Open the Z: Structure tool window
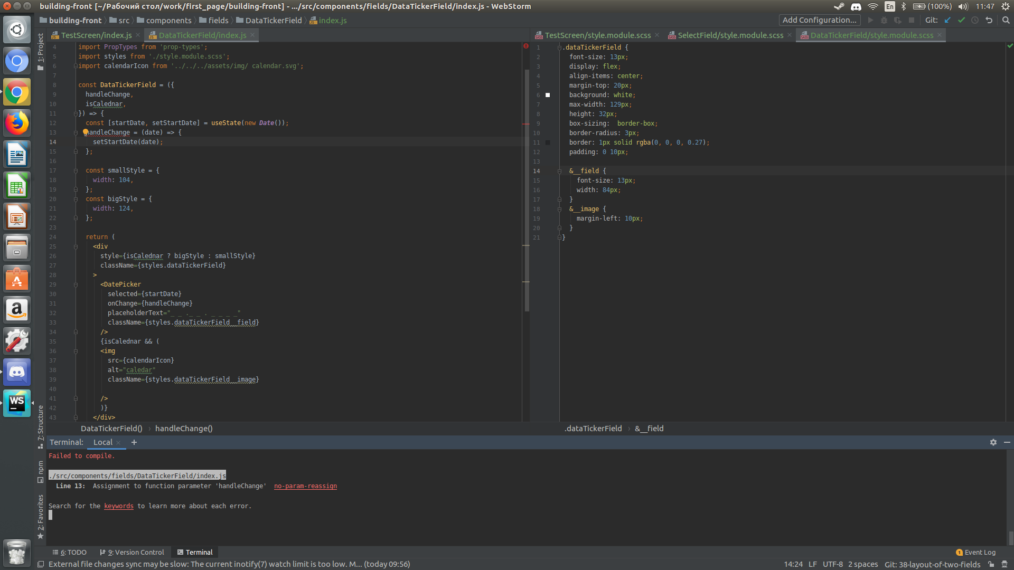The width and height of the screenshot is (1014, 570). click(41, 426)
